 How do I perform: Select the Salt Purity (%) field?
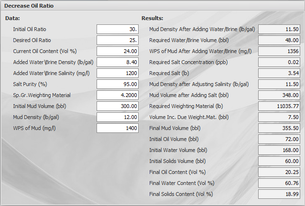tap(118, 84)
